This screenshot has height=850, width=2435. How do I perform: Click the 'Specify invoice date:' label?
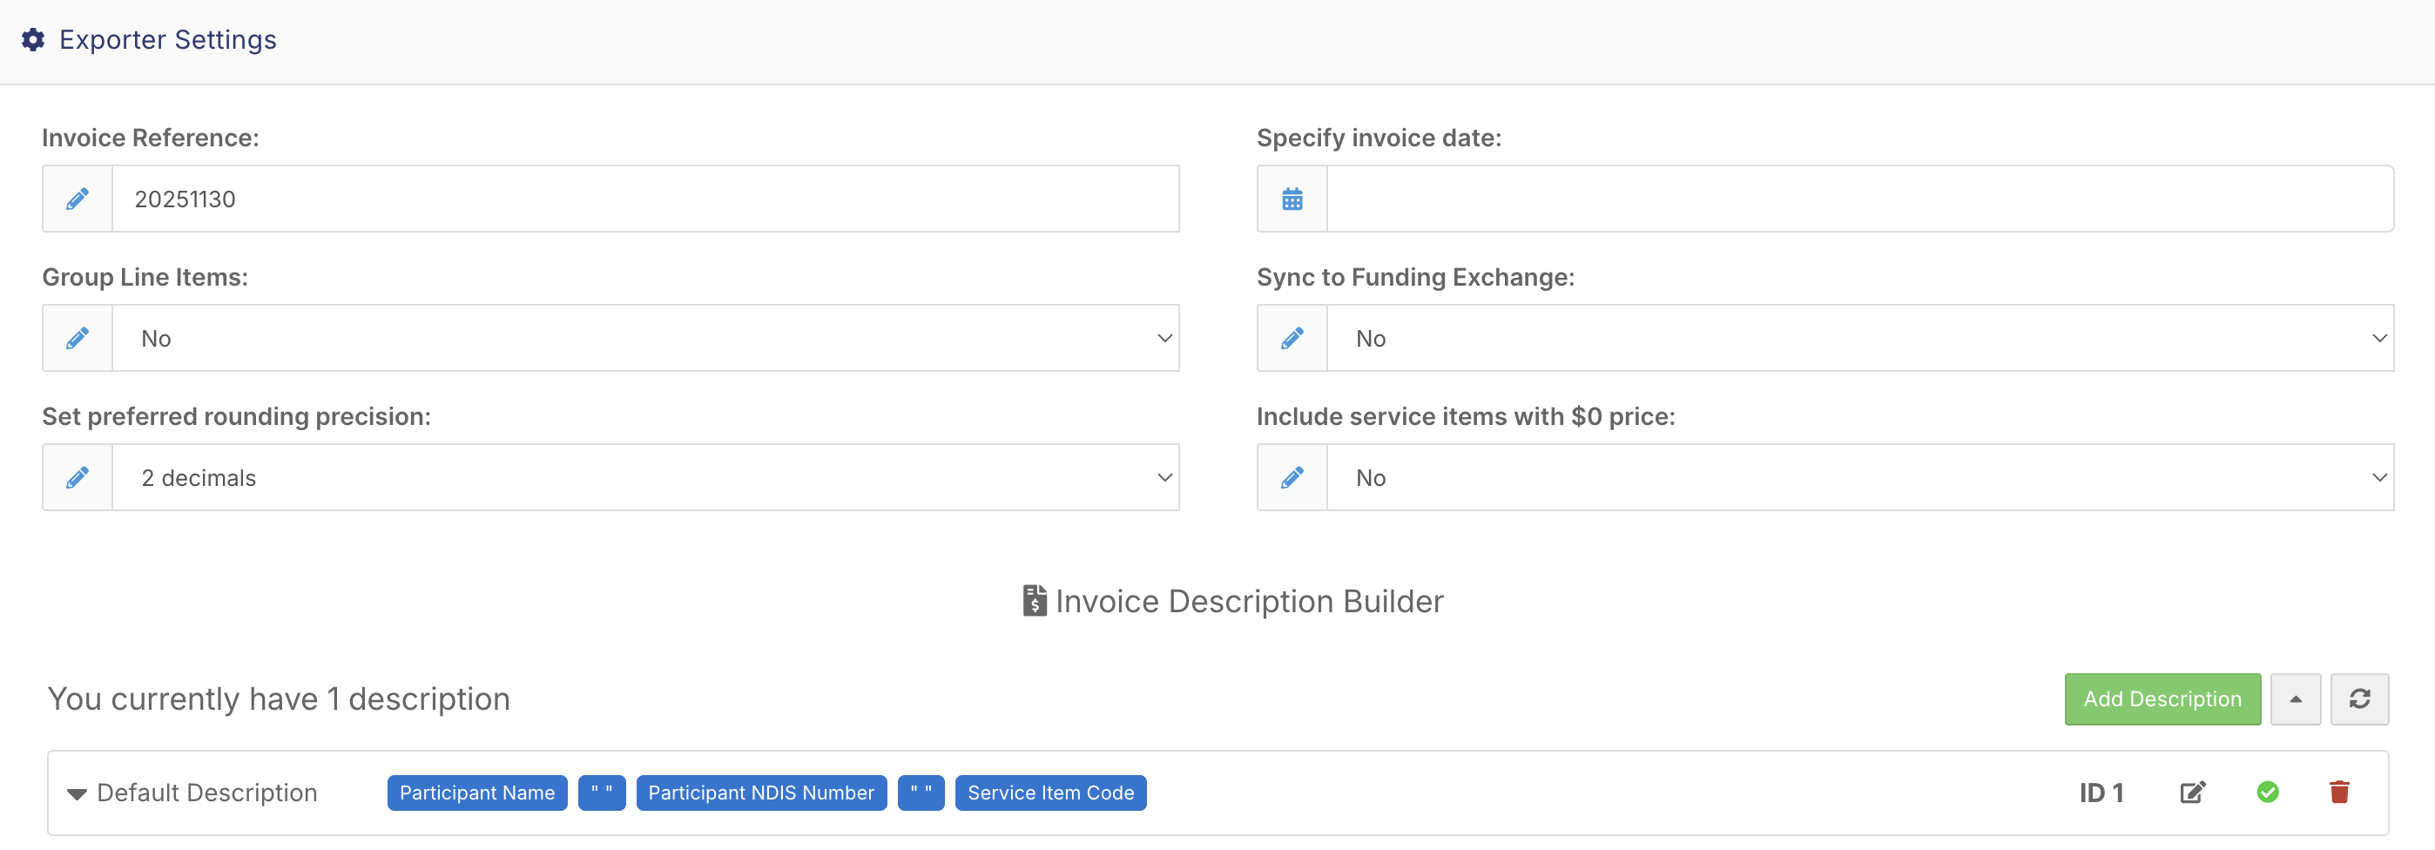point(1379,138)
